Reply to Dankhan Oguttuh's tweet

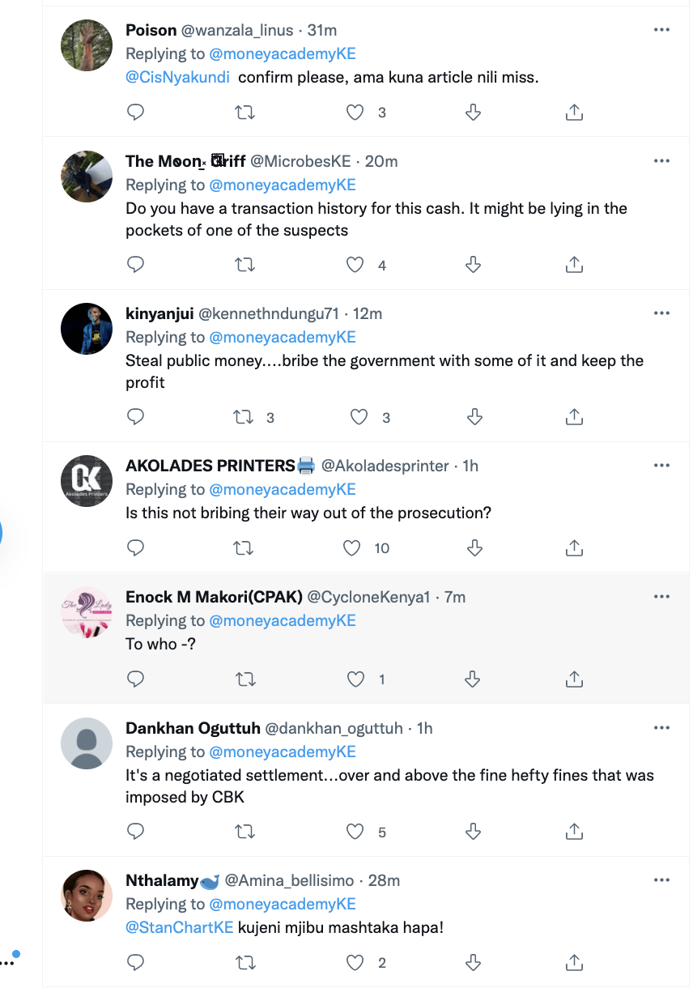[x=136, y=832]
